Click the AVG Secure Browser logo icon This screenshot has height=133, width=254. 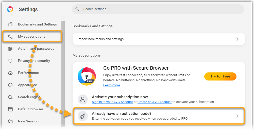pos(10,9)
